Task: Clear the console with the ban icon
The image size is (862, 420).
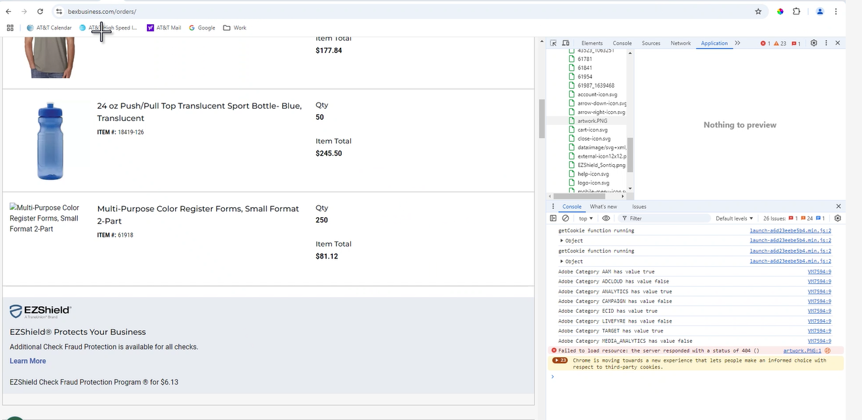Action: [x=565, y=219]
